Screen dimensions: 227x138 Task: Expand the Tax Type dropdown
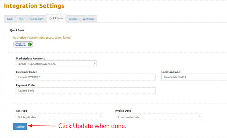coord(59,117)
